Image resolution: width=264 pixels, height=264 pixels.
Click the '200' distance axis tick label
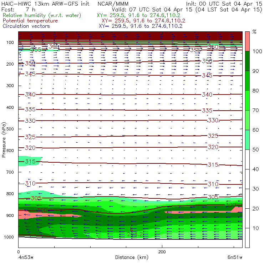click(162, 252)
